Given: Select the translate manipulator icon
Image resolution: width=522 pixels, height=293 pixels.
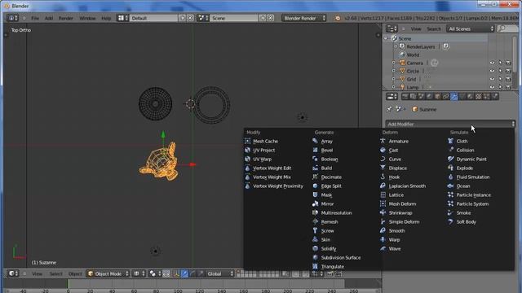Looking at the screenshot, I should [185, 273].
